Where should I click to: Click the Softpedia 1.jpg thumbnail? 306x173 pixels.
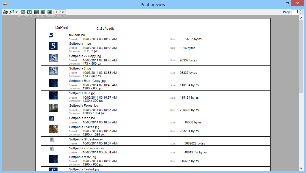click(53, 46)
